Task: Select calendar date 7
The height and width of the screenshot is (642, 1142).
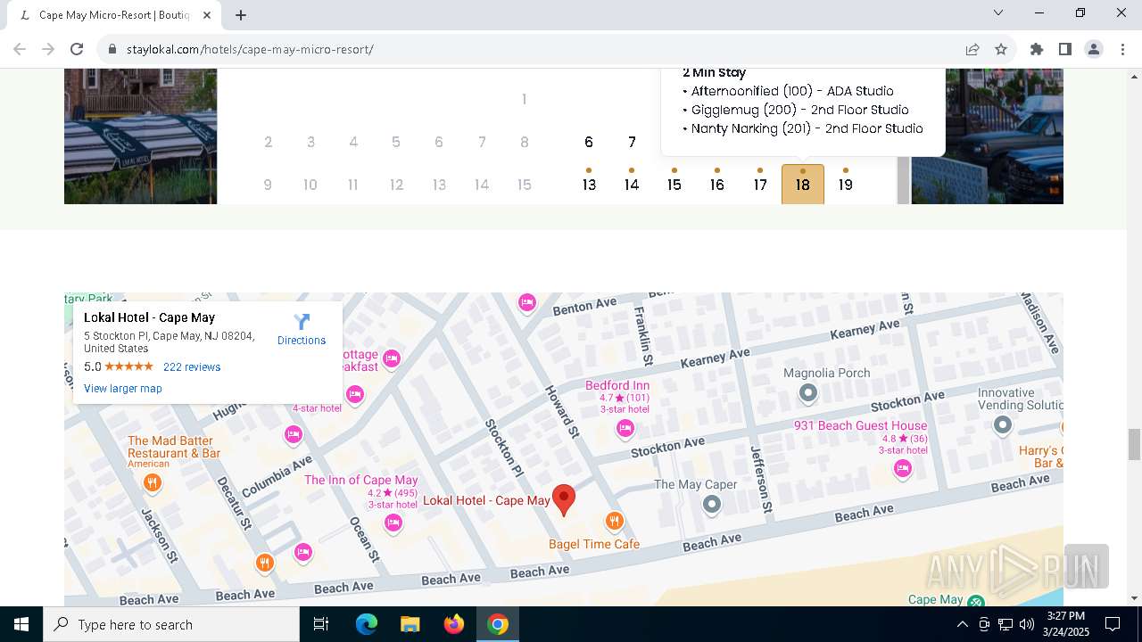Action: tap(632, 142)
